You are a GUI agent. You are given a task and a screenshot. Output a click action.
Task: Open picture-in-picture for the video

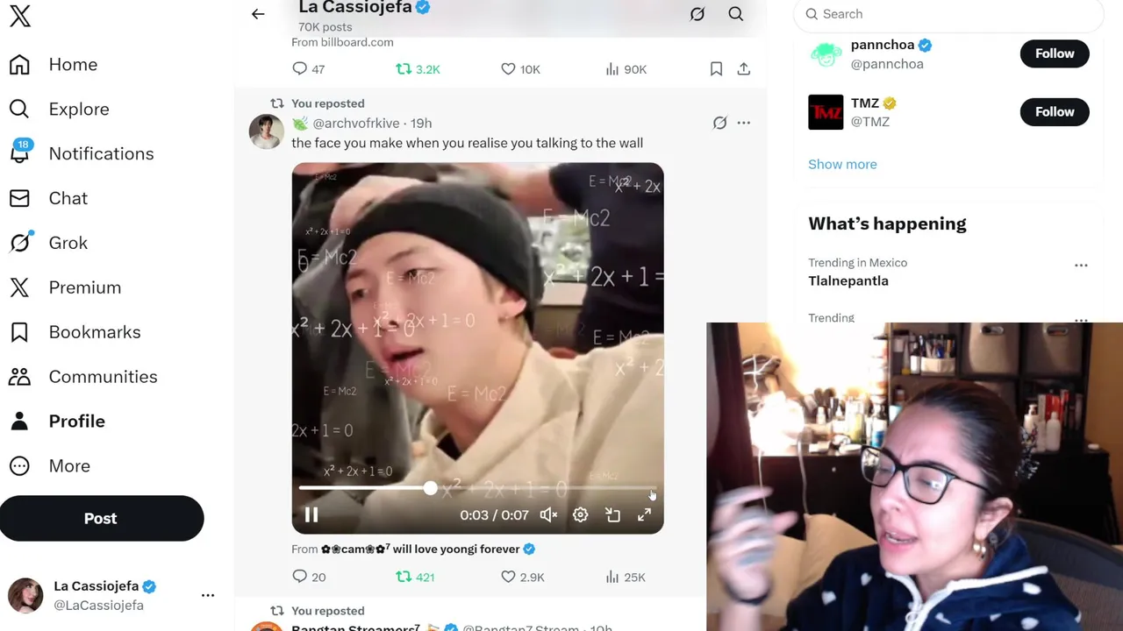click(613, 515)
